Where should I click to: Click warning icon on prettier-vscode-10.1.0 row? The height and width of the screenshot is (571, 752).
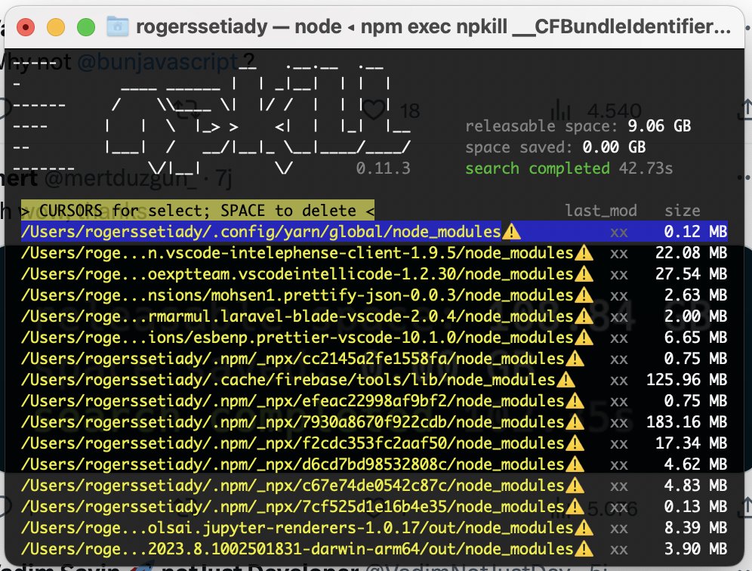pos(584,338)
